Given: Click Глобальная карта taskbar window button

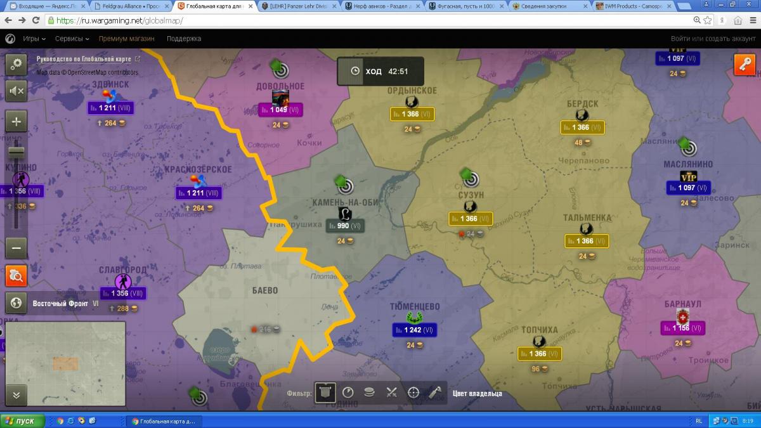Looking at the screenshot, I should 164,420.
